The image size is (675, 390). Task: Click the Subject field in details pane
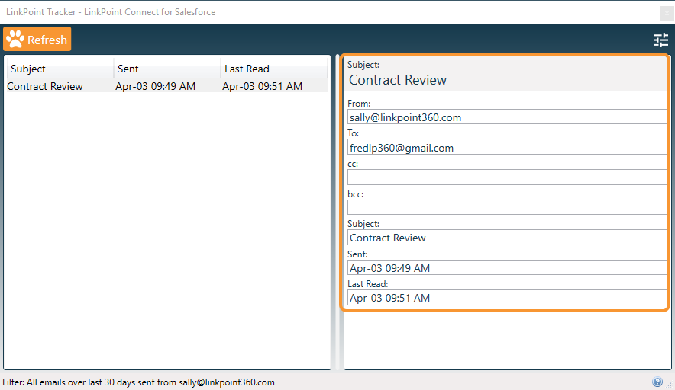(507, 238)
